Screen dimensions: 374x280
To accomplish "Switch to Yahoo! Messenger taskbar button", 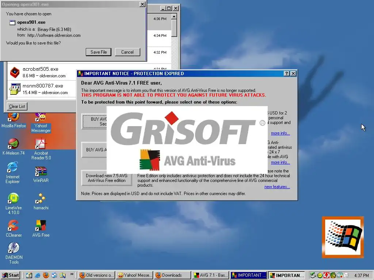I will tap(134, 275).
